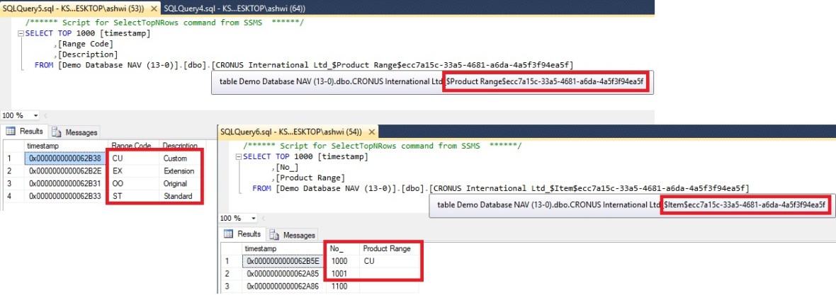Close the SQLQuery6.sql query tab

pos(373,132)
